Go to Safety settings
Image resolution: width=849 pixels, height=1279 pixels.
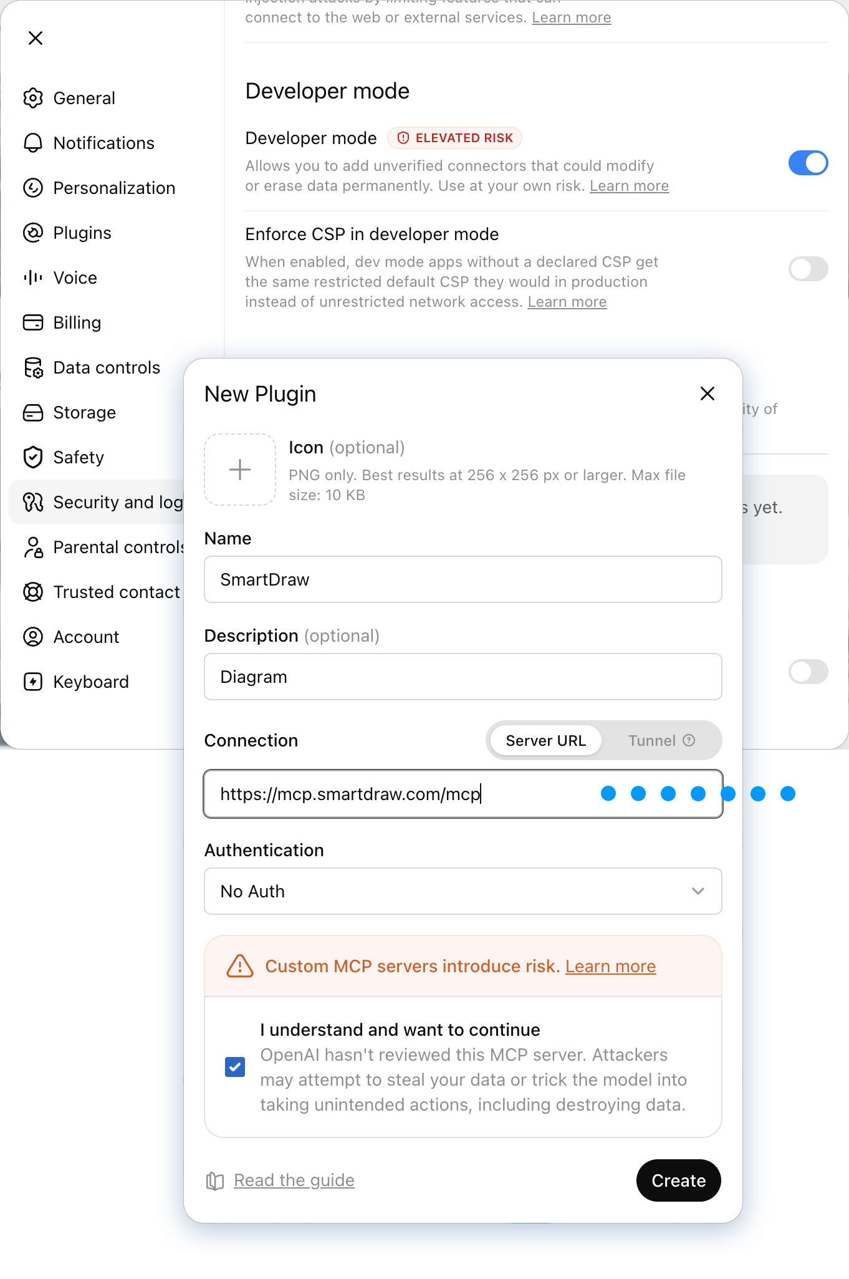[x=79, y=457]
